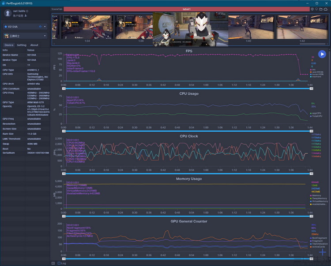This screenshot has width=331, height=266.
Task: Toggle the Memory series in the Memory legend
Action: [x=316, y=196]
